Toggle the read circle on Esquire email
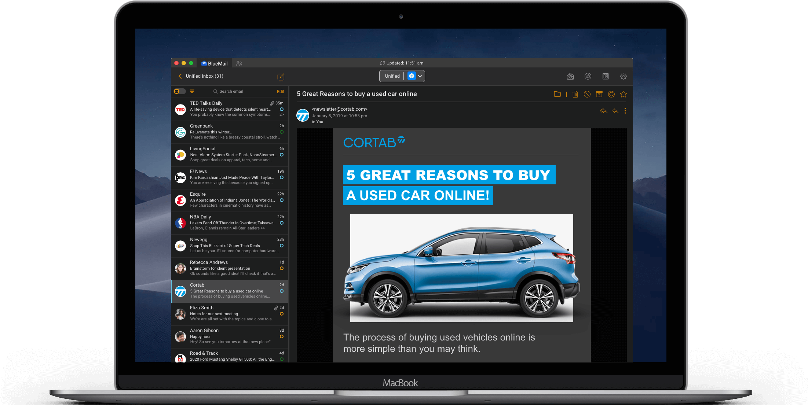Image resolution: width=808 pixels, height=405 pixels. [282, 200]
